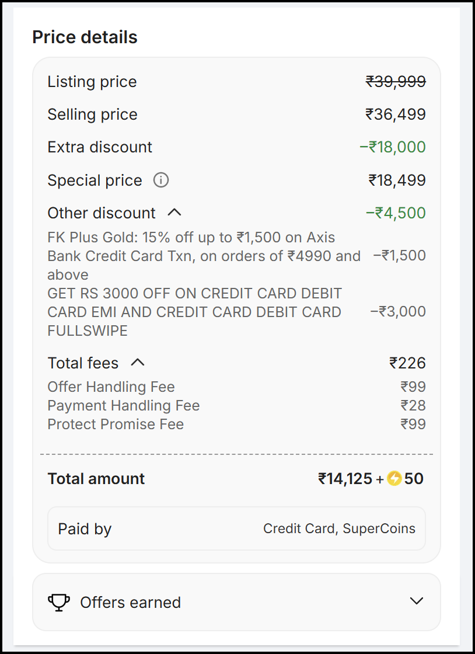The image size is (475, 654).
Task: Click the Total fees label
Action: point(83,363)
